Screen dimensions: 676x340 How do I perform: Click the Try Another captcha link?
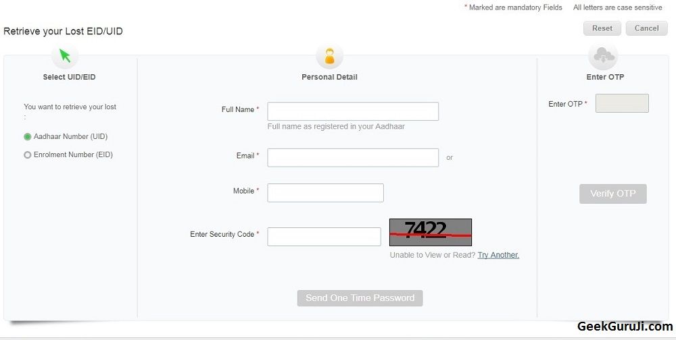tap(498, 255)
